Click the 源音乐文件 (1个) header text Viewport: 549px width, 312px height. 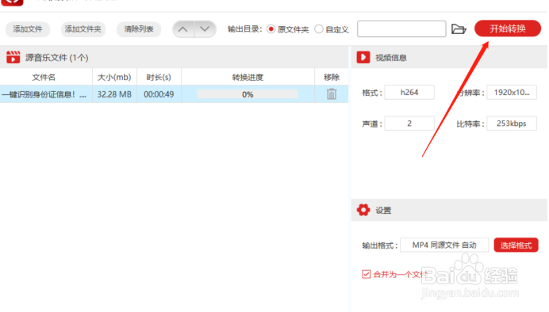56,57
